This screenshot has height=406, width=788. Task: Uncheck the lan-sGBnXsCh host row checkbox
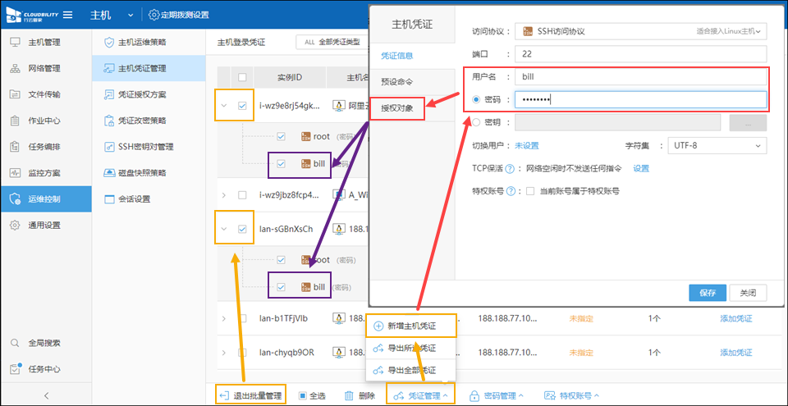[242, 229]
